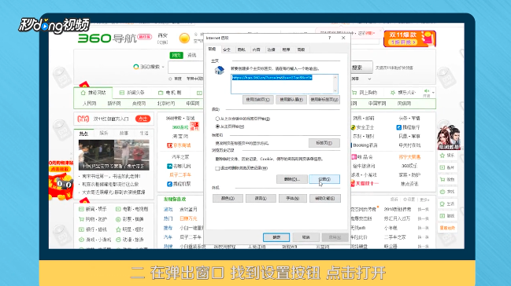Switch to the 隐私 tab in Internet Options
Image resolution: width=511 pixels, height=286 pixels.
[242, 49]
